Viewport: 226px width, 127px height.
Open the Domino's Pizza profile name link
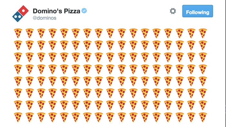(56, 11)
